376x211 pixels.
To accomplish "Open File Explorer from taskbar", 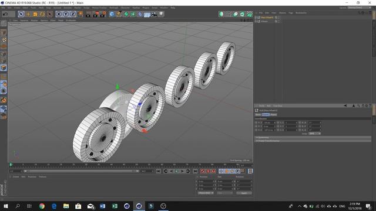I will pos(66,206).
